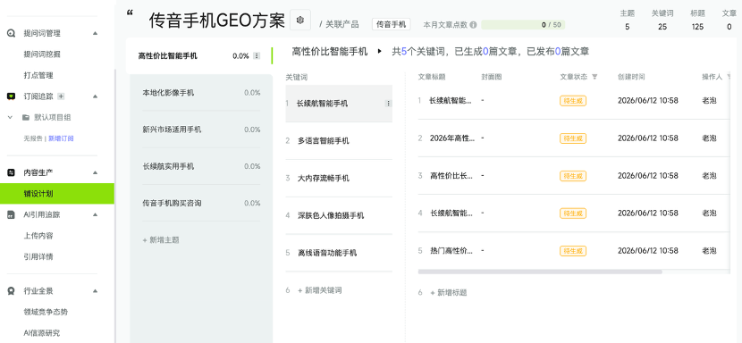Click 默认项目组 group label

point(53,117)
